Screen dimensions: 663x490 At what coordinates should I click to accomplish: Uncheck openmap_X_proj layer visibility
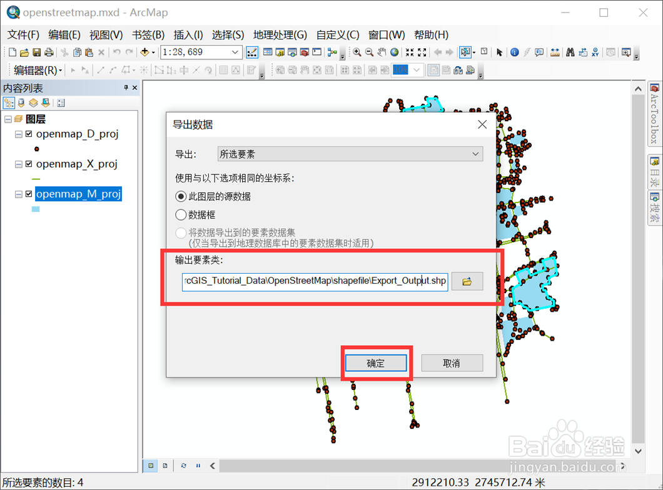[x=29, y=164]
